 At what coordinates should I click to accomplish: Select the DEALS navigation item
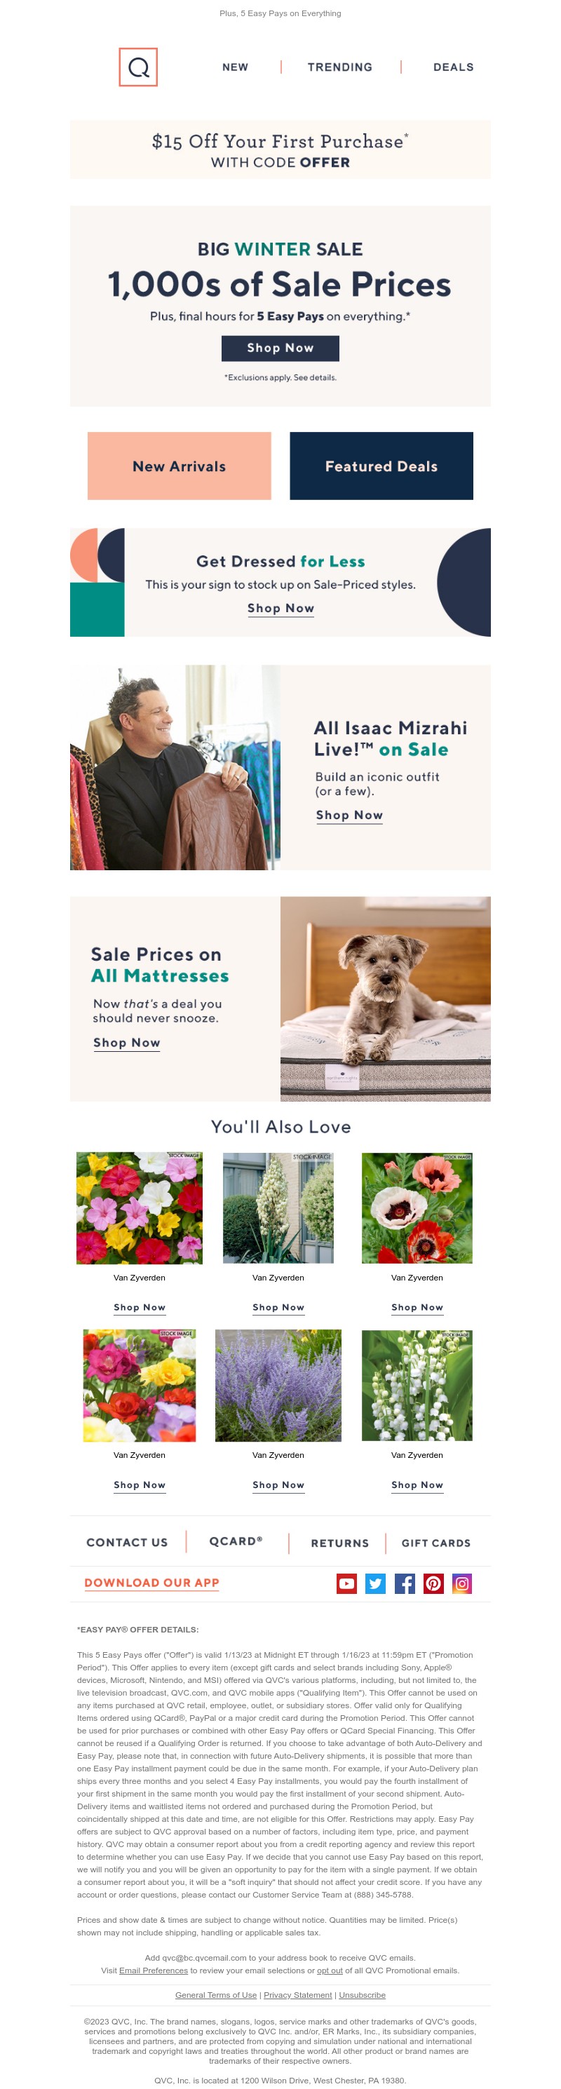point(453,67)
